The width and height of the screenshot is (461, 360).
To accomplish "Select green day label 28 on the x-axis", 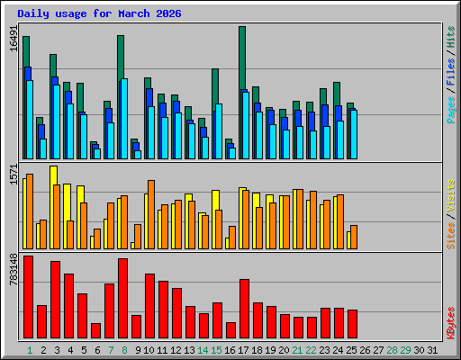I will 392,350.
